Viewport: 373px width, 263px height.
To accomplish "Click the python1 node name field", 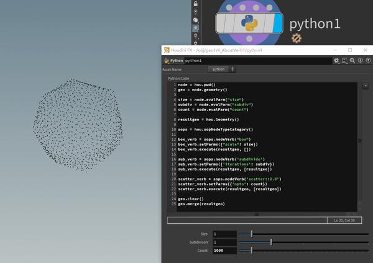I will coord(249,61).
